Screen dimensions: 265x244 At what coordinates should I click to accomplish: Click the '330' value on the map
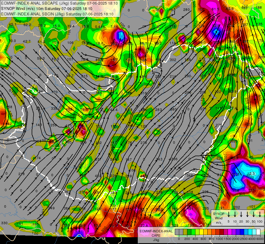pos(4,223)
